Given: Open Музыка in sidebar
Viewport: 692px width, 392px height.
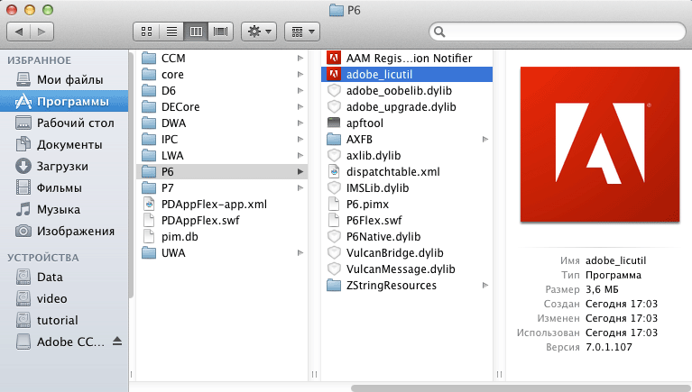Looking at the screenshot, I should tap(64, 209).
